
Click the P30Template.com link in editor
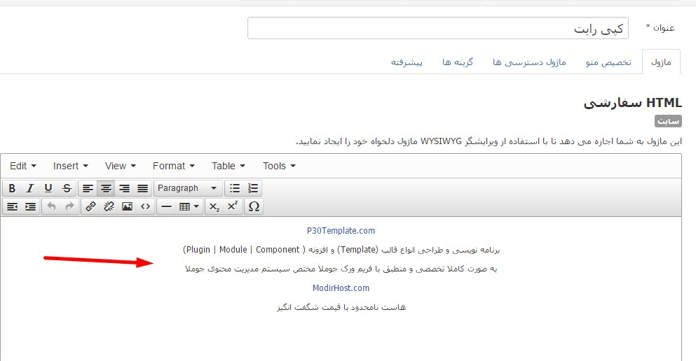[341, 231]
